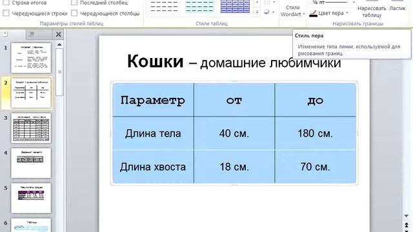Click the Параметр header cell

(x=153, y=100)
